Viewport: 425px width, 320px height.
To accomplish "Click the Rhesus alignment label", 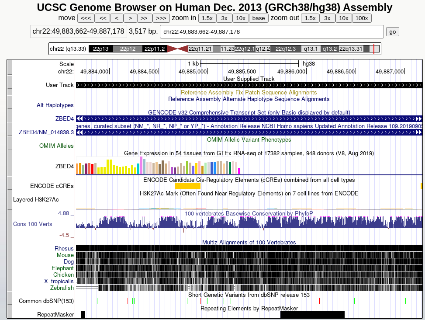I will click(x=64, y=248).
